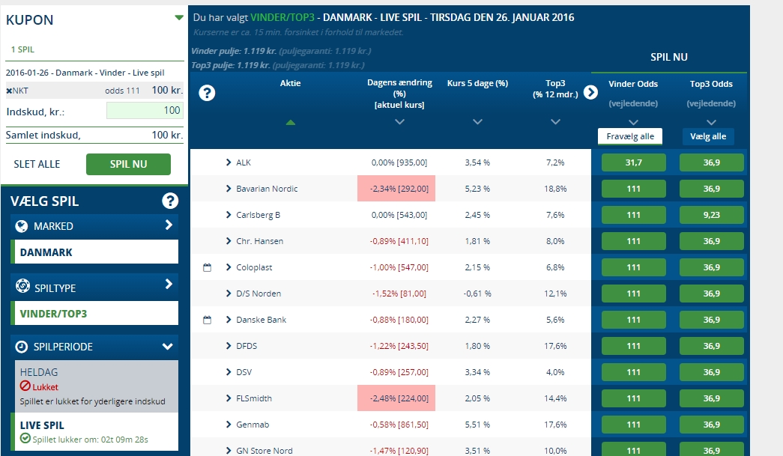Screen dimensions: 783x456
Task: Sort by Vinder Odds column arrow
Action: pos(633,122)
